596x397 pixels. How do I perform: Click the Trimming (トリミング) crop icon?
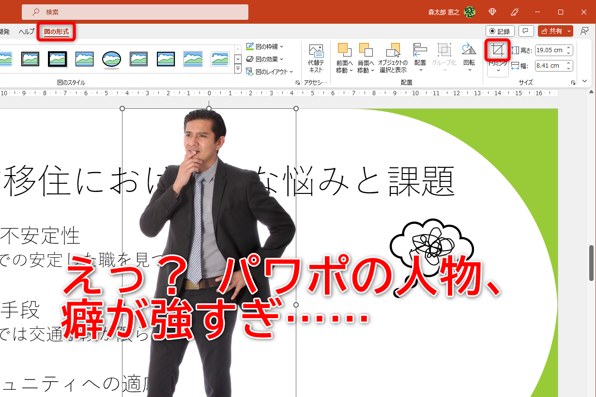(x=497, y=49)
